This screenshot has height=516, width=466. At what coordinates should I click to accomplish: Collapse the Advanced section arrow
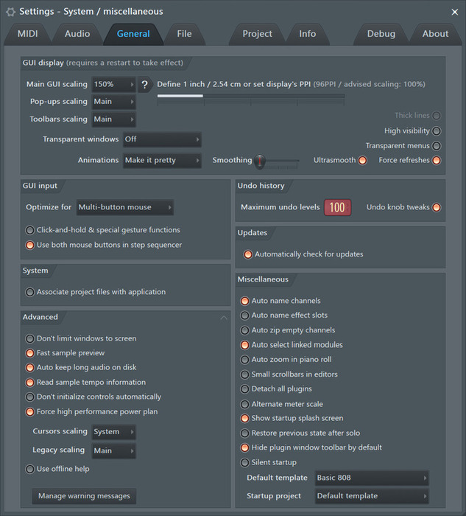point(224,318)
